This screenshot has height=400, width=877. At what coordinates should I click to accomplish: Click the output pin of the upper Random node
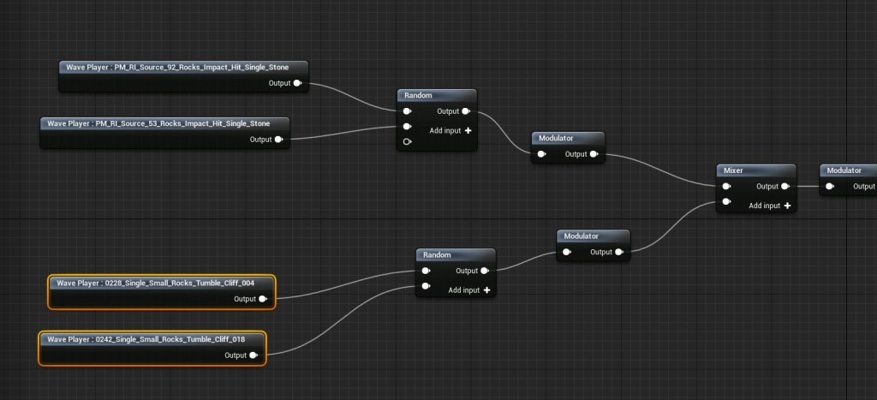point(466,111)
